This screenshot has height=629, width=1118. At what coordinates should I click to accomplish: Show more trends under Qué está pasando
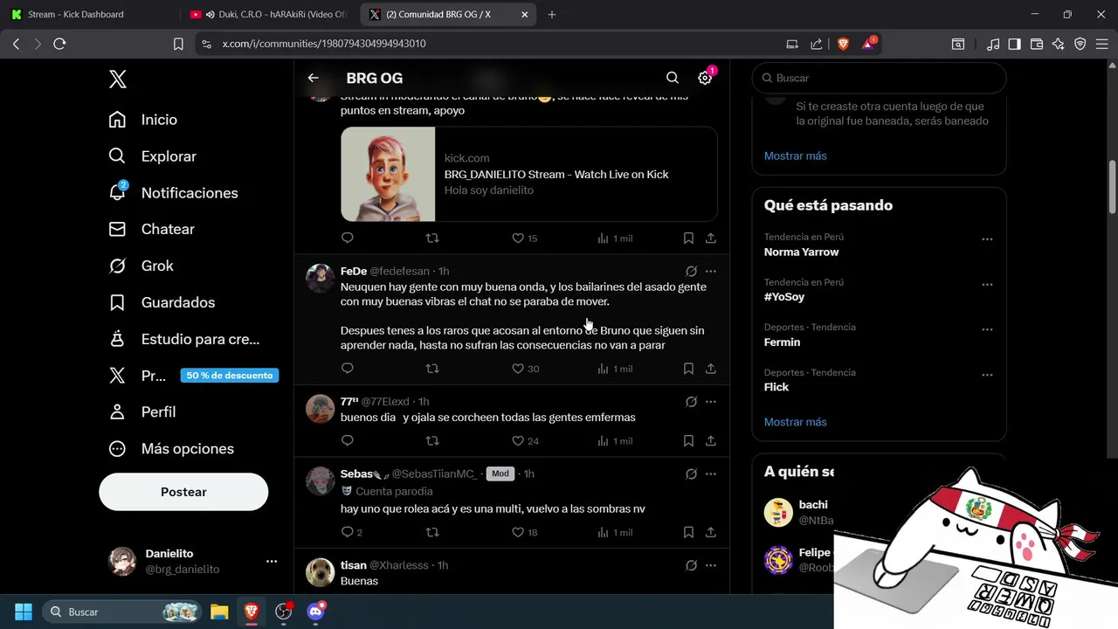[x=795, y=422]
